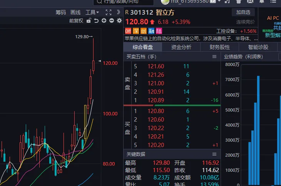Viewport: 281px width, 186px height.
Task: Open the 关键数据 panel hamburger menu
Action: pos(214,154)
